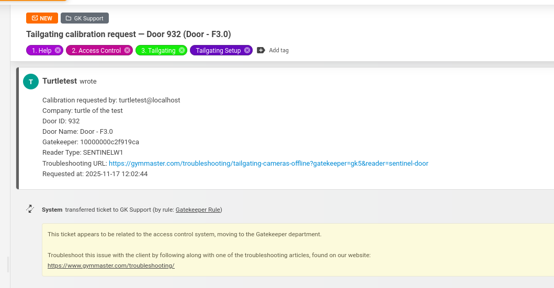Select the purple "Tailgating Setup" tag label

coord(218,51)
